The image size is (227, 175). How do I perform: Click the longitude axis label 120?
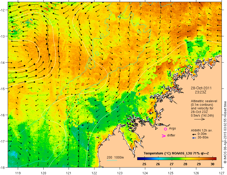43,173
